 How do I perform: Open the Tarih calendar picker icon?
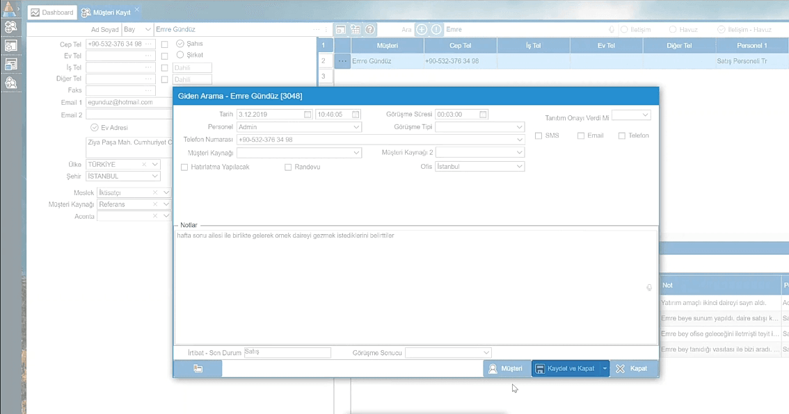point(308,115)
